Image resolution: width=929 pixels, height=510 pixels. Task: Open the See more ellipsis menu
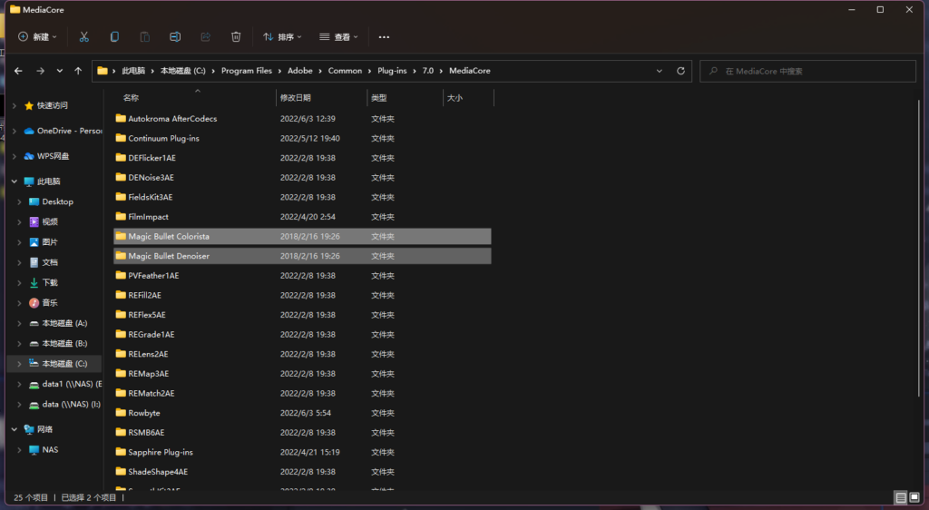tap(384, 36)
